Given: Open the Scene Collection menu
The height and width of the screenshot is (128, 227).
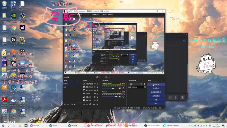Looking at the screenshot, I should (96, 15).
